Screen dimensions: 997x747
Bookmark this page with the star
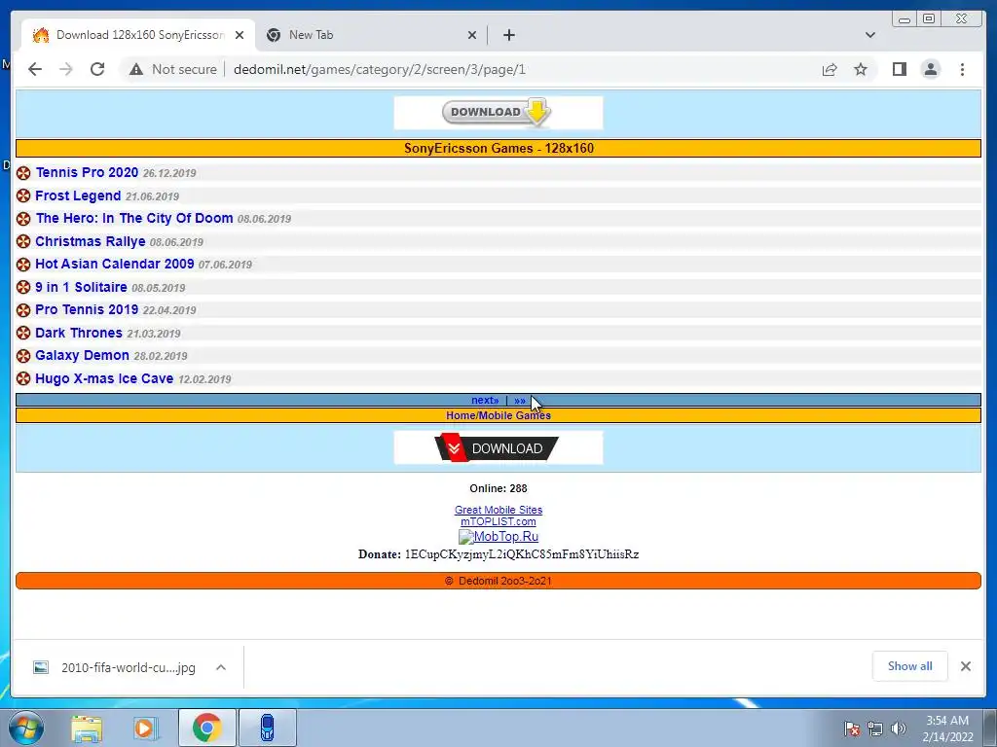[861, 69]
